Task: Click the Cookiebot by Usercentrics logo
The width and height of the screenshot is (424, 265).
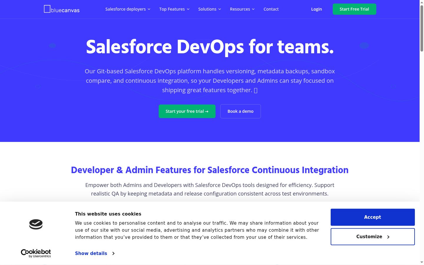Action: [x=36, y=253]
